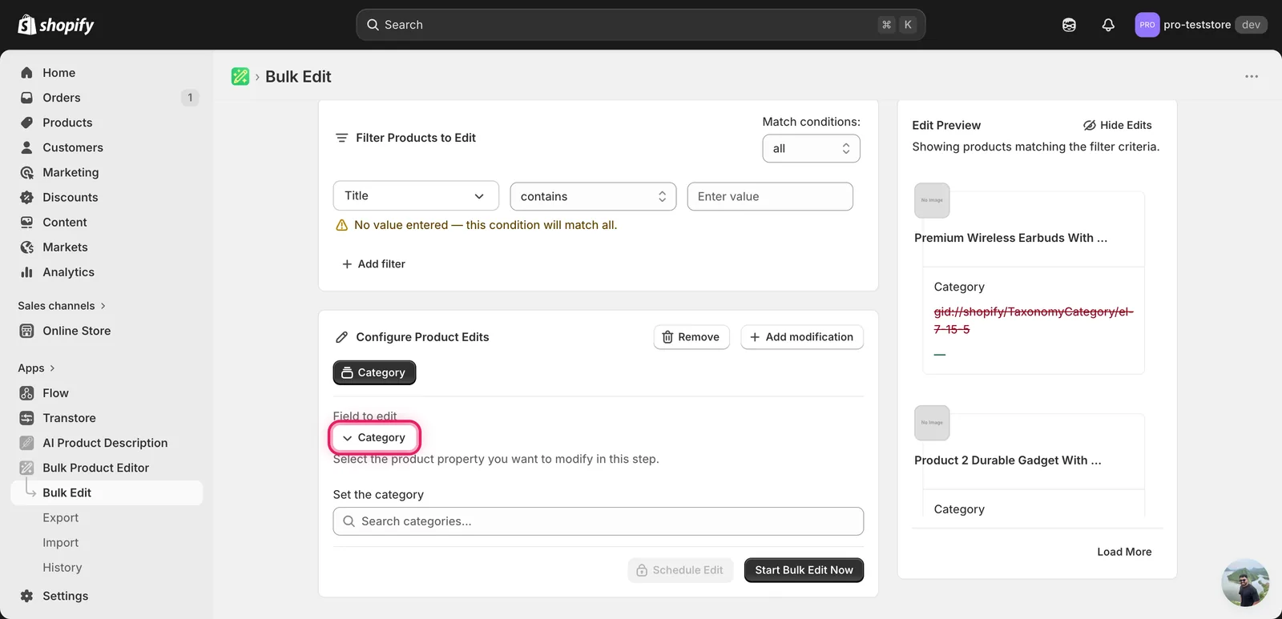Open the three-dot more actions menu
The width and height of the screenshot is (1282, 619).
point(1252,76)
